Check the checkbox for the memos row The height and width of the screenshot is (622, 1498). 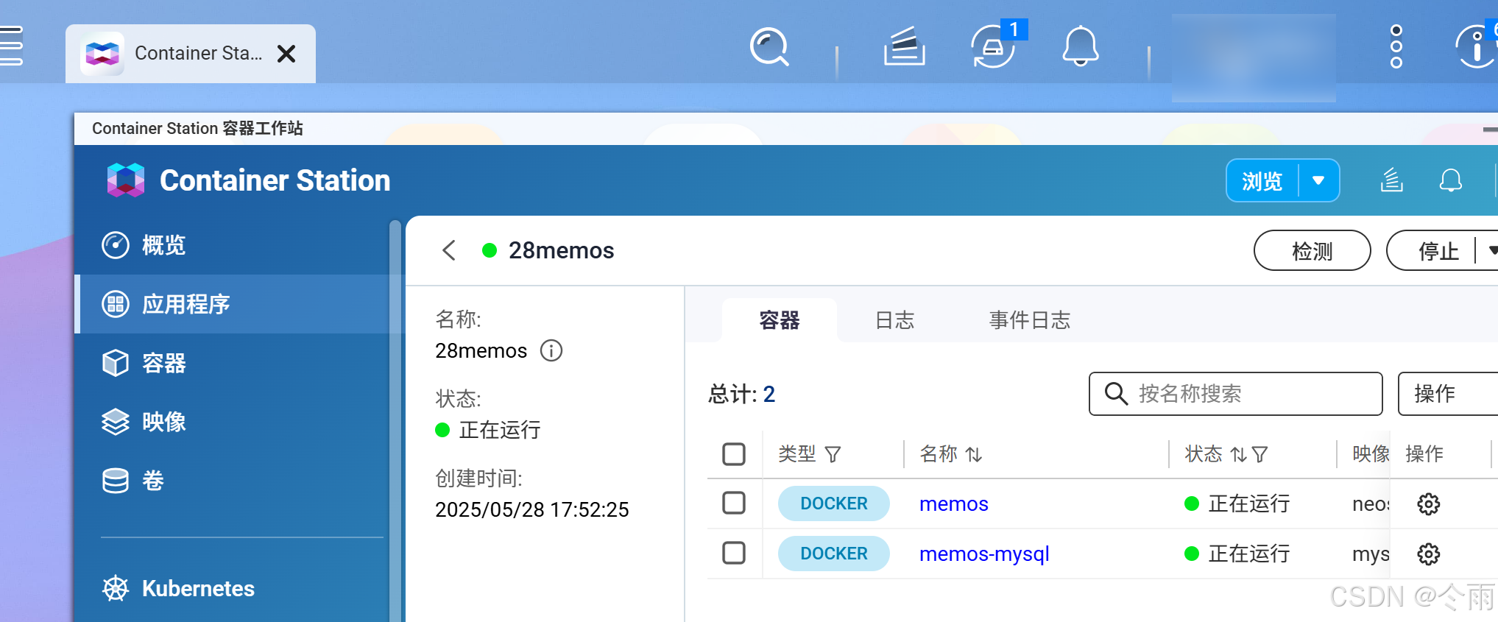point(734,503)
